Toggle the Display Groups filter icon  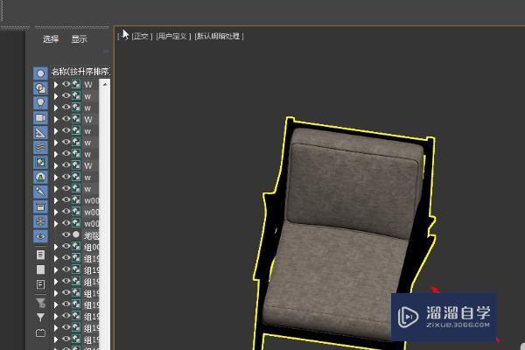tap(40, 163)
